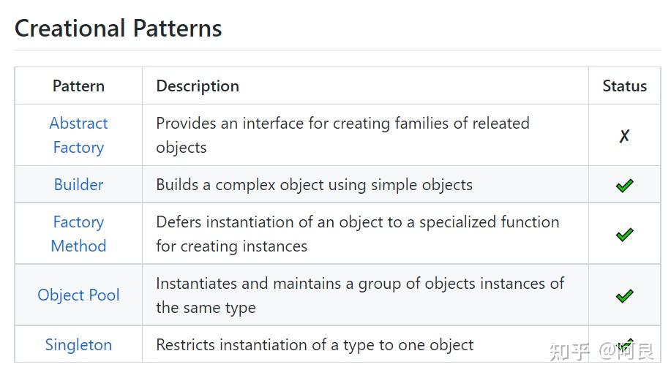Image resolution: width=671 pixels, height=378 pixels.
Task: Click the Builder description text
Action: [x=314, y=185]
